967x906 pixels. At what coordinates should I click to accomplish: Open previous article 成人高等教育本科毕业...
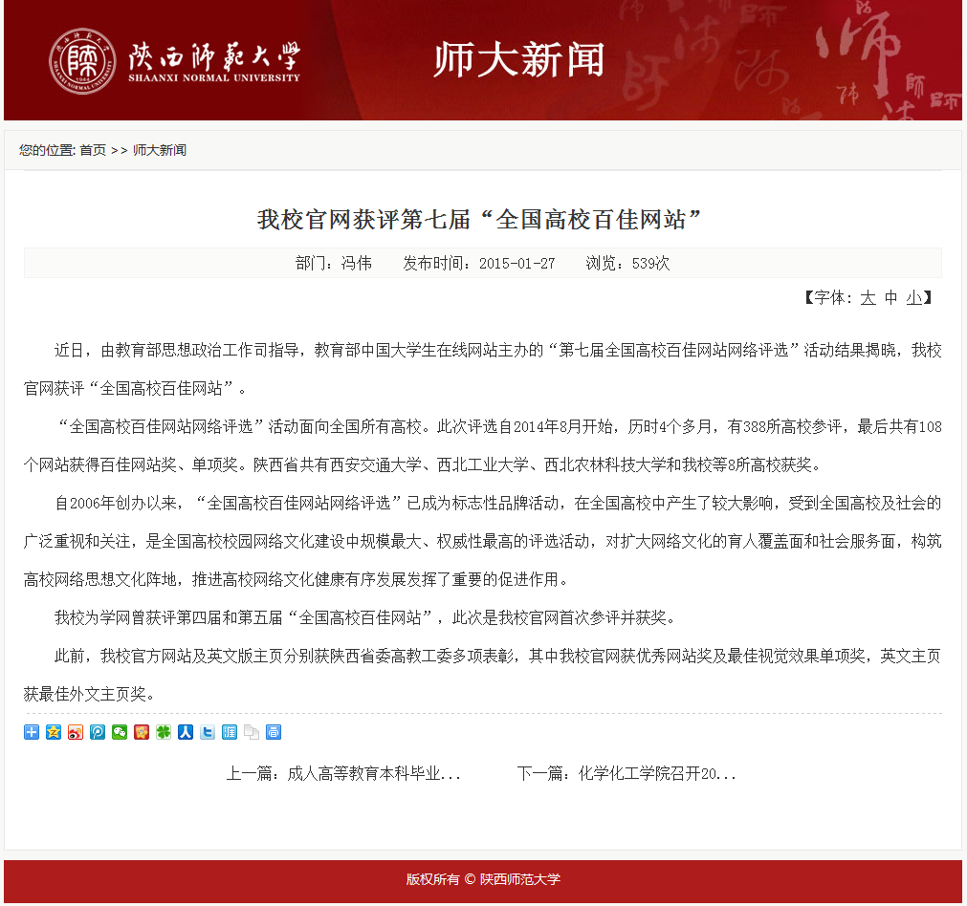click(x=343, y=773)
